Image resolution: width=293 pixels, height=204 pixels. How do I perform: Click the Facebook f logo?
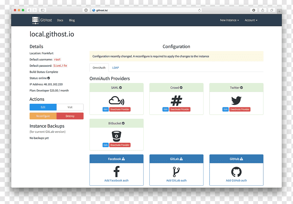click(117, 171)
